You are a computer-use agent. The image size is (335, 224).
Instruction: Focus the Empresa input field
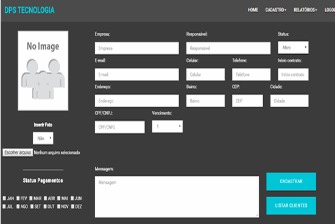pyautogui.click(x=136, y=48)
